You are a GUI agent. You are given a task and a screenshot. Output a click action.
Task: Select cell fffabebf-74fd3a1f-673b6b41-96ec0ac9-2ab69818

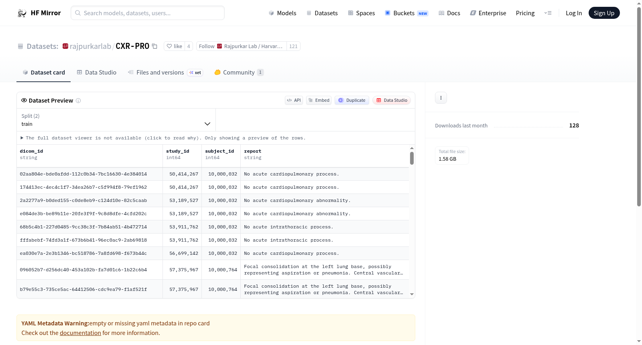[x=89, y=240]
